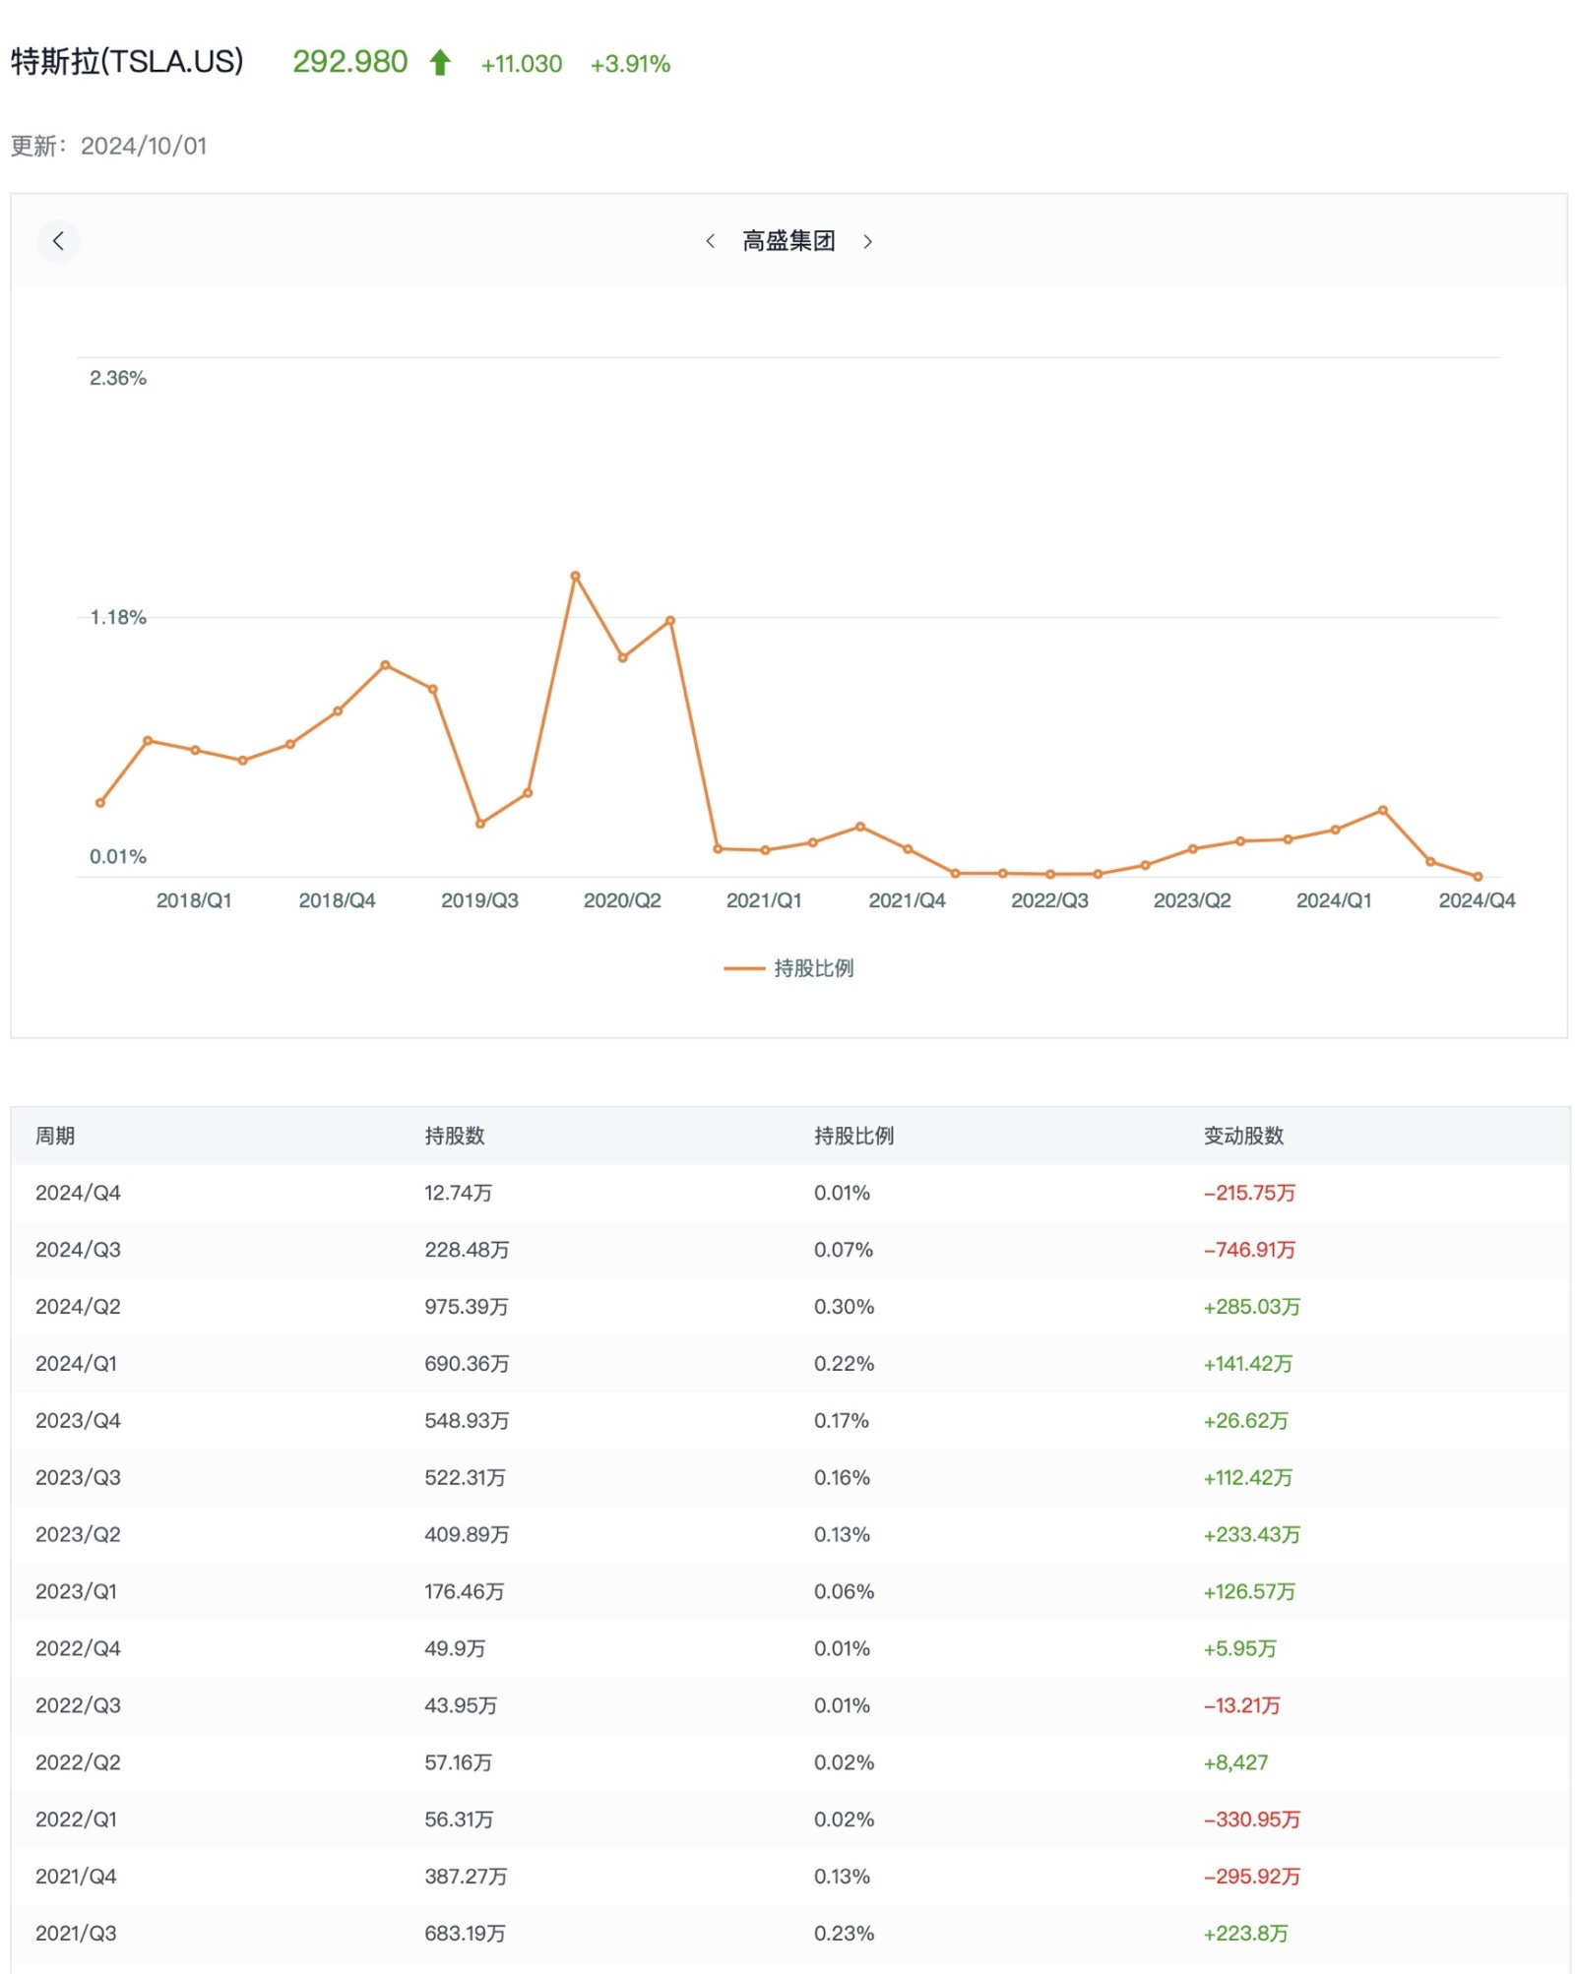The width and height of the screenshot is (1575, 1974).
Task: Click the +11.030 price change value
Action: coord(521,64)
